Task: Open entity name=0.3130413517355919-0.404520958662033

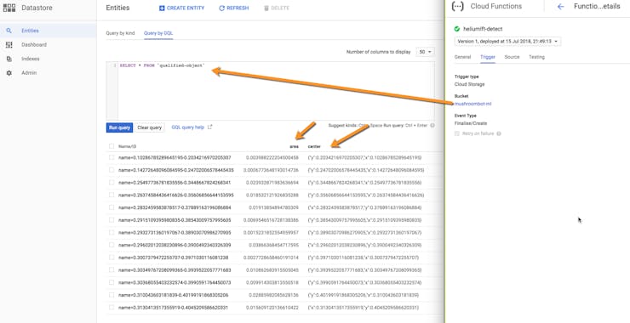Action: click(173, 308)
